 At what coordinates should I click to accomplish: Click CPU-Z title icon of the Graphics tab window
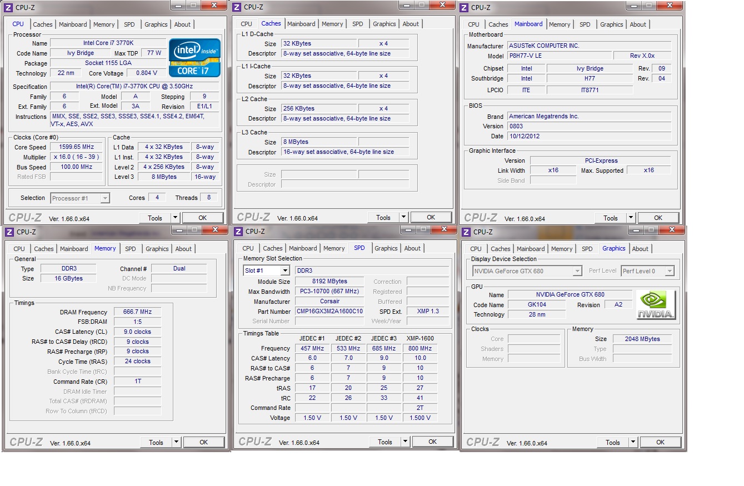pos(467,232)
